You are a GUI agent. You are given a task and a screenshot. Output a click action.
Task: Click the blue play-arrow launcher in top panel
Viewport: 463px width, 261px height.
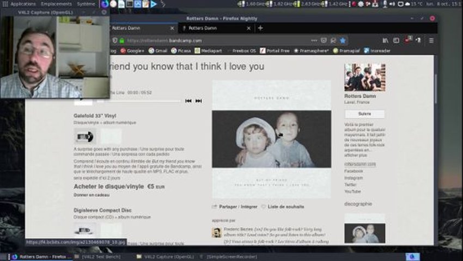(154, 4)
